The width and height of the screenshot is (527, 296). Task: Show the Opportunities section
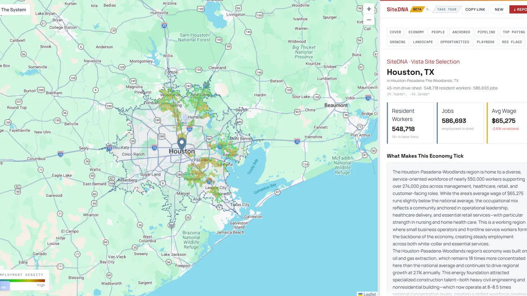click(x=455, y=42)
